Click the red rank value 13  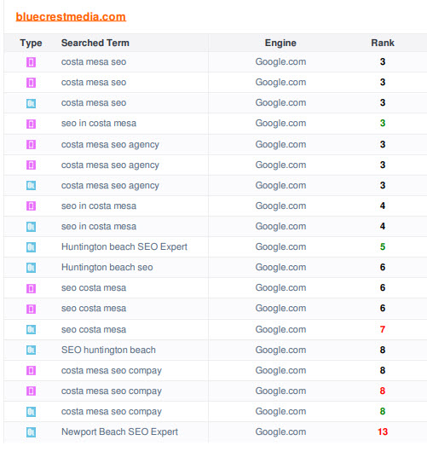click(x=383, y=432)
